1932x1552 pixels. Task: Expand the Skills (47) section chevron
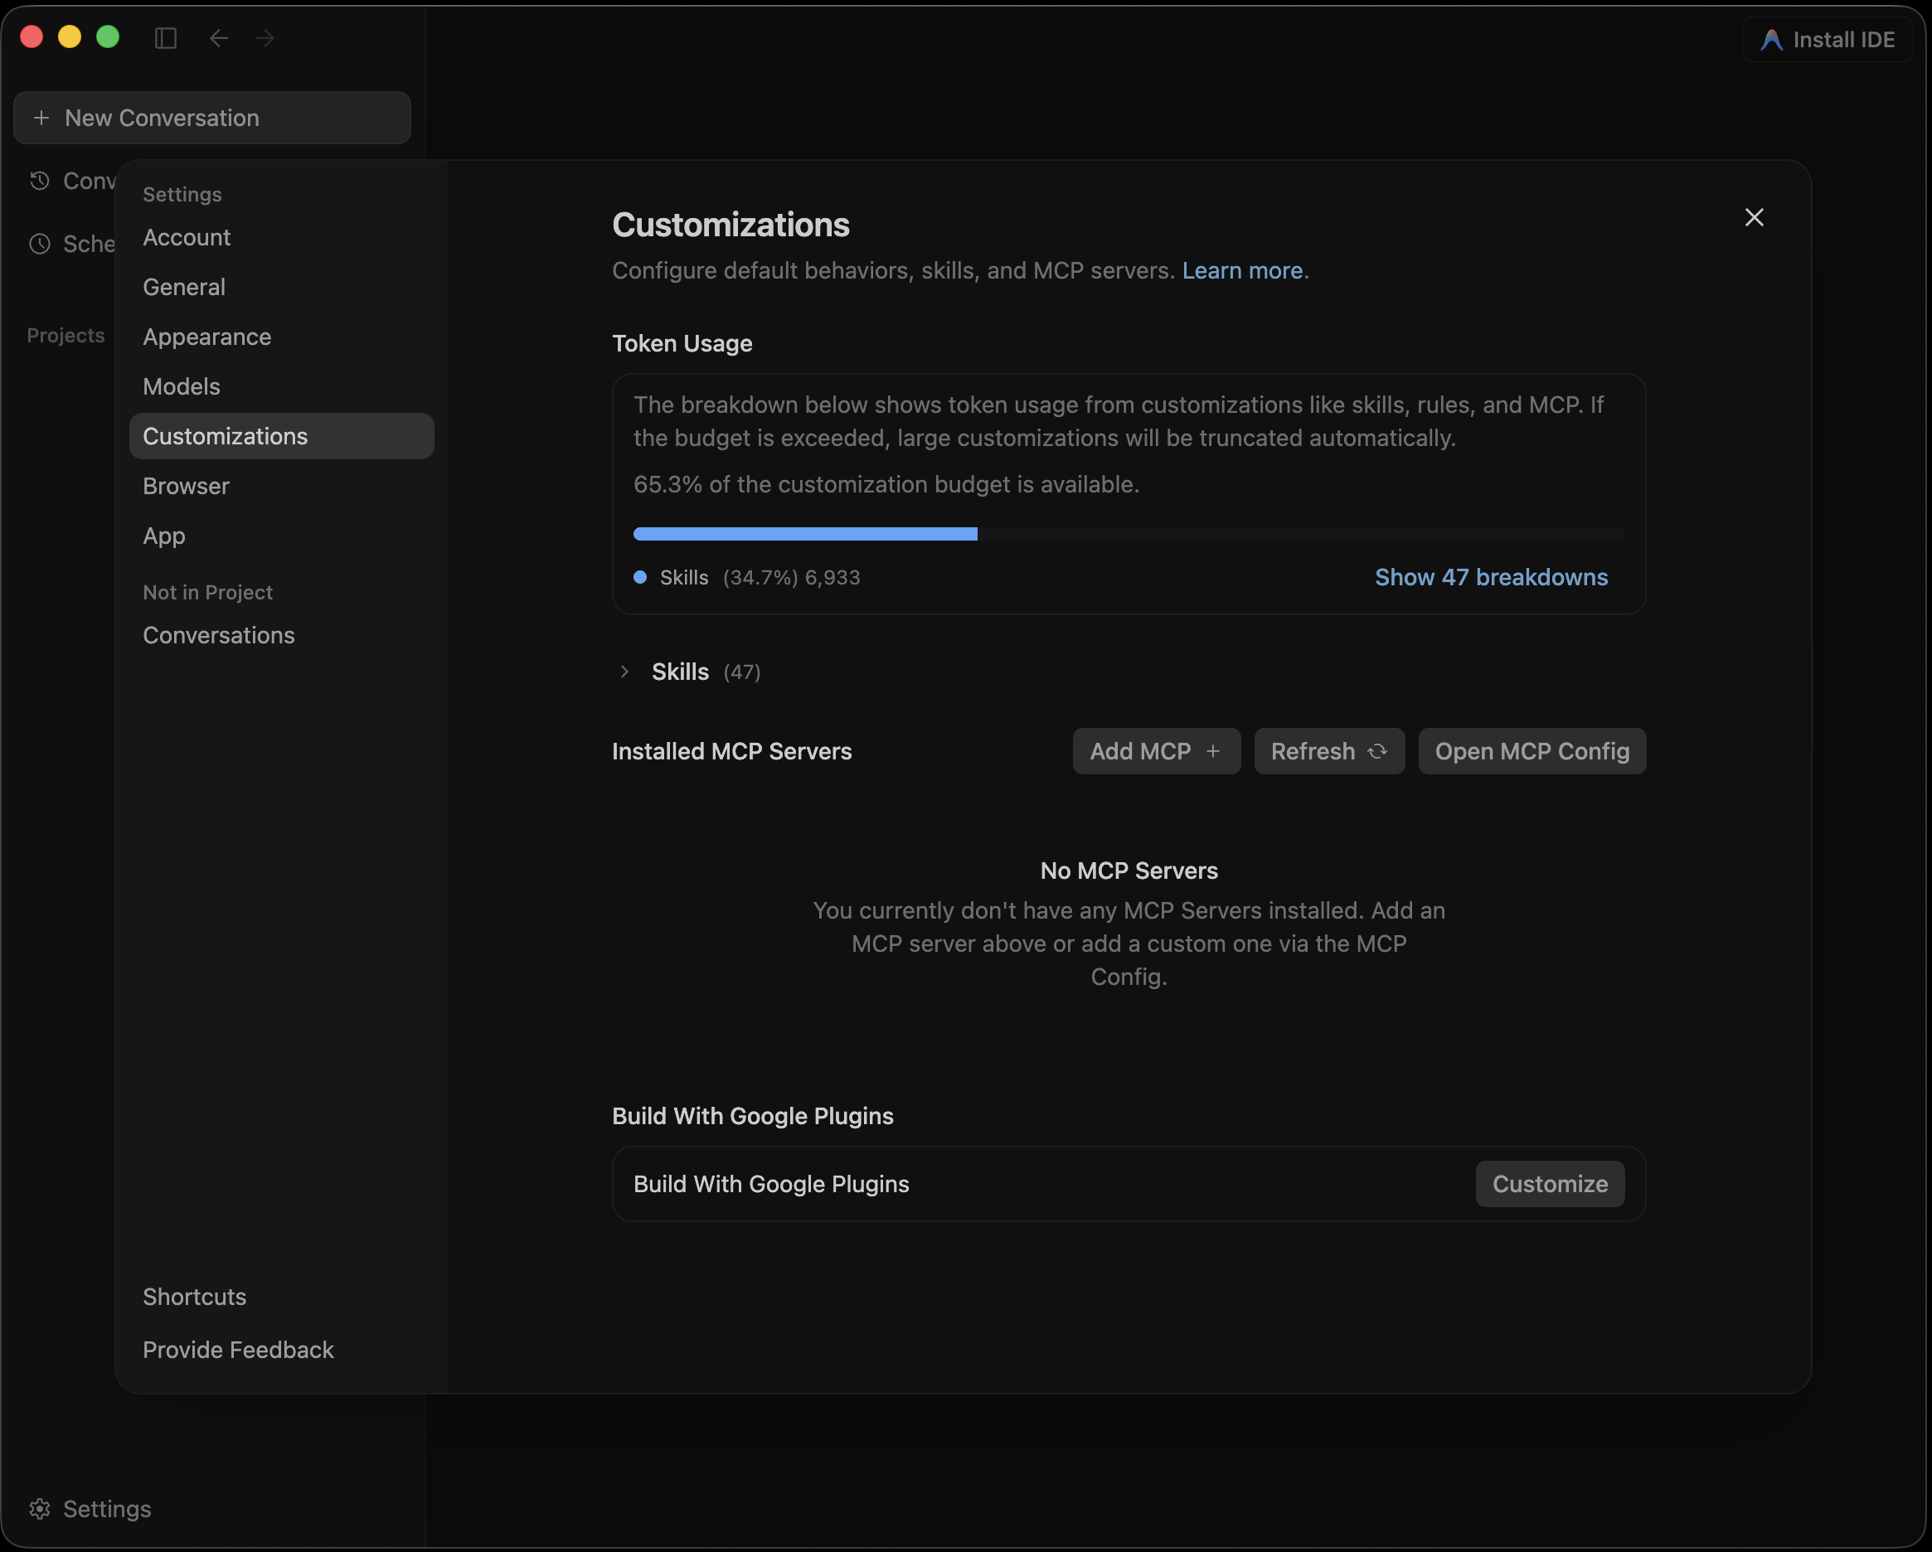624,672
